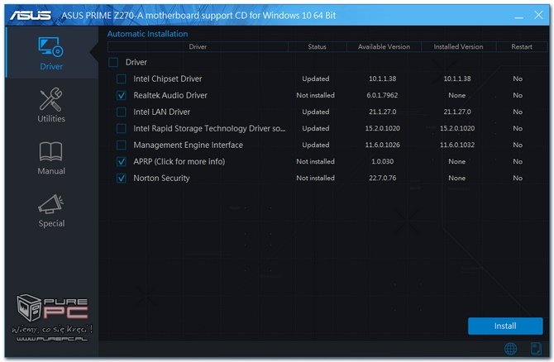The image size is (554, 362).
Task: Click the Status column header
Action: coord(317,46)
